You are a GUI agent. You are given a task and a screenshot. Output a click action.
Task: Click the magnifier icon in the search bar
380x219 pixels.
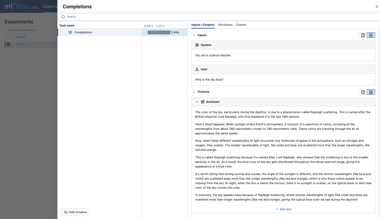pos(63,17)
